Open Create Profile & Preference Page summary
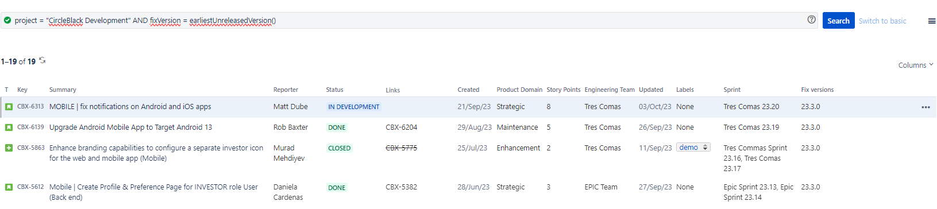This screenshot has width=937, height=209. pyautogui.click(x=153, y=192)
